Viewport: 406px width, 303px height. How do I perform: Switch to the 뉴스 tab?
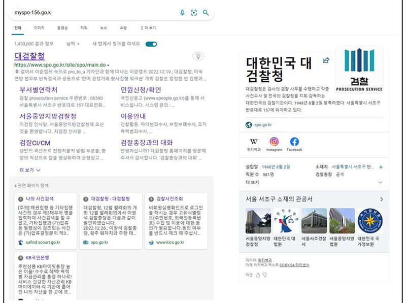(x=104, y=28)
